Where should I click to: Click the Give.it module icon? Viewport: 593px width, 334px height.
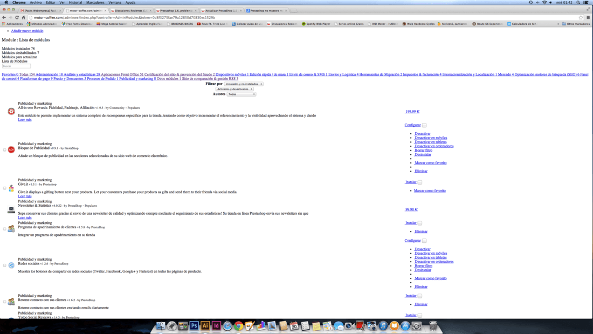(11, 188)
